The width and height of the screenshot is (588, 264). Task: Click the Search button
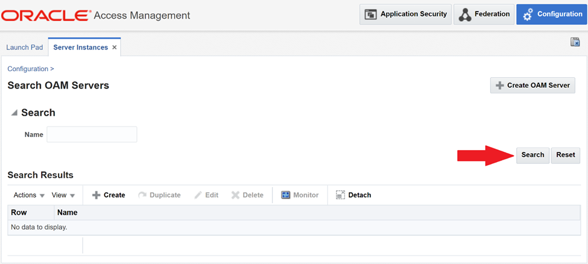(x=532, y=155)
